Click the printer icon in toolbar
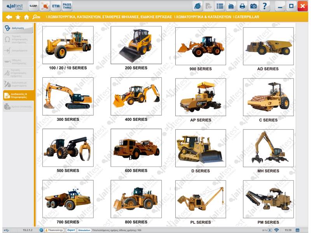The width and height of the screenshot is (311, 233). (242, 6)
